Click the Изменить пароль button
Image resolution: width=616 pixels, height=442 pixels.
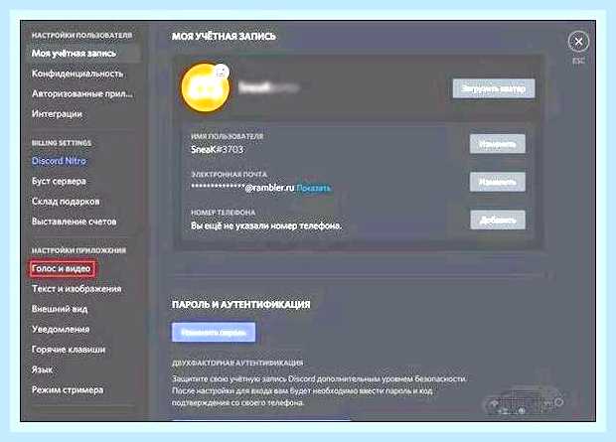pyautogui.click(x=214, y=333)
